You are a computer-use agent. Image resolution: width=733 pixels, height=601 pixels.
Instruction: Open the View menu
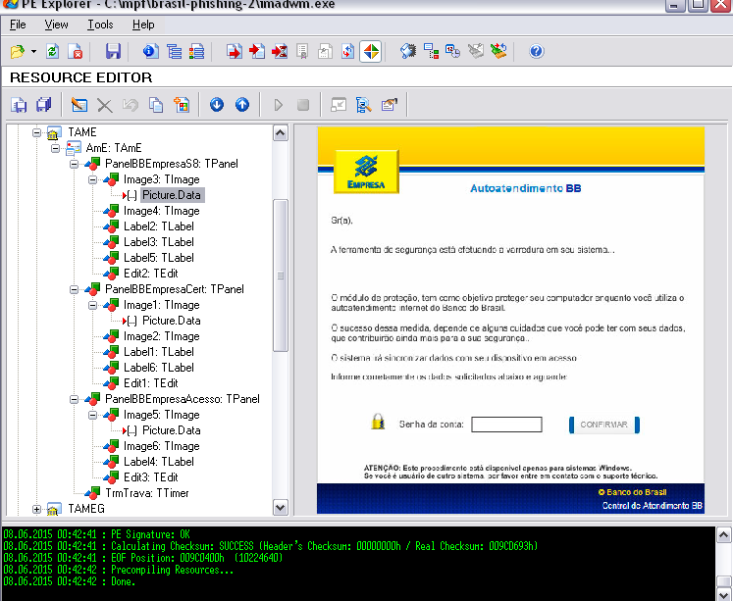tap(56, 25)
